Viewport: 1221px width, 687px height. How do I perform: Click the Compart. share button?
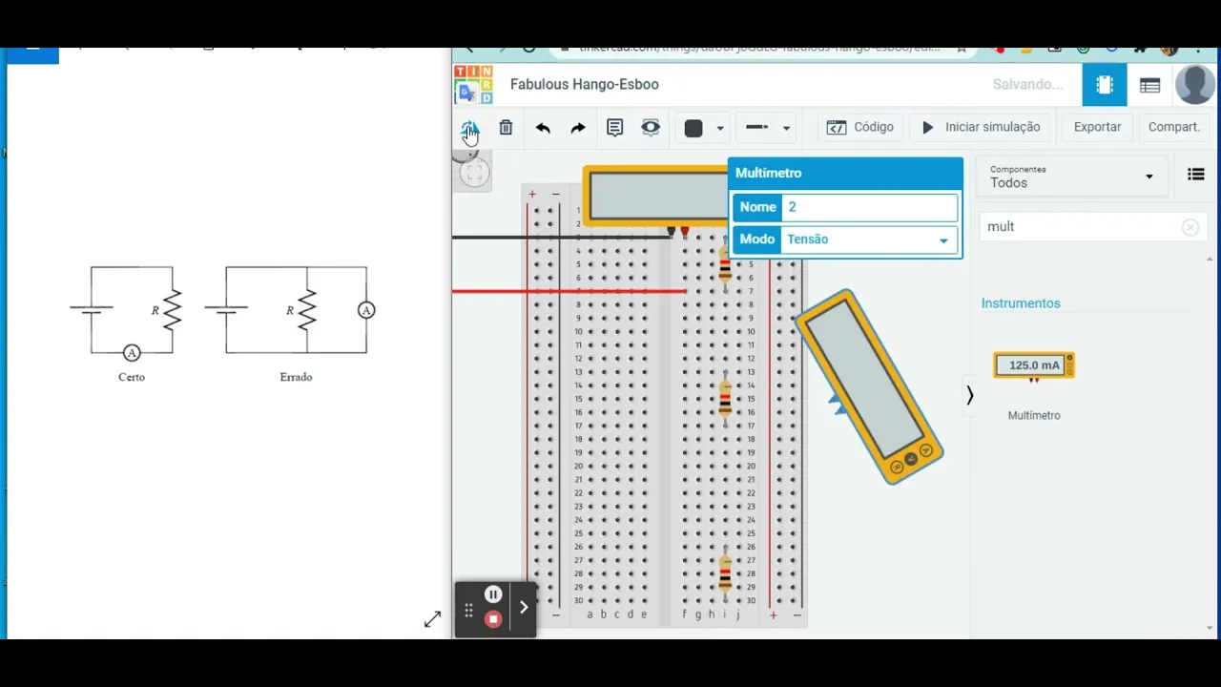(x=1173, y=127)
